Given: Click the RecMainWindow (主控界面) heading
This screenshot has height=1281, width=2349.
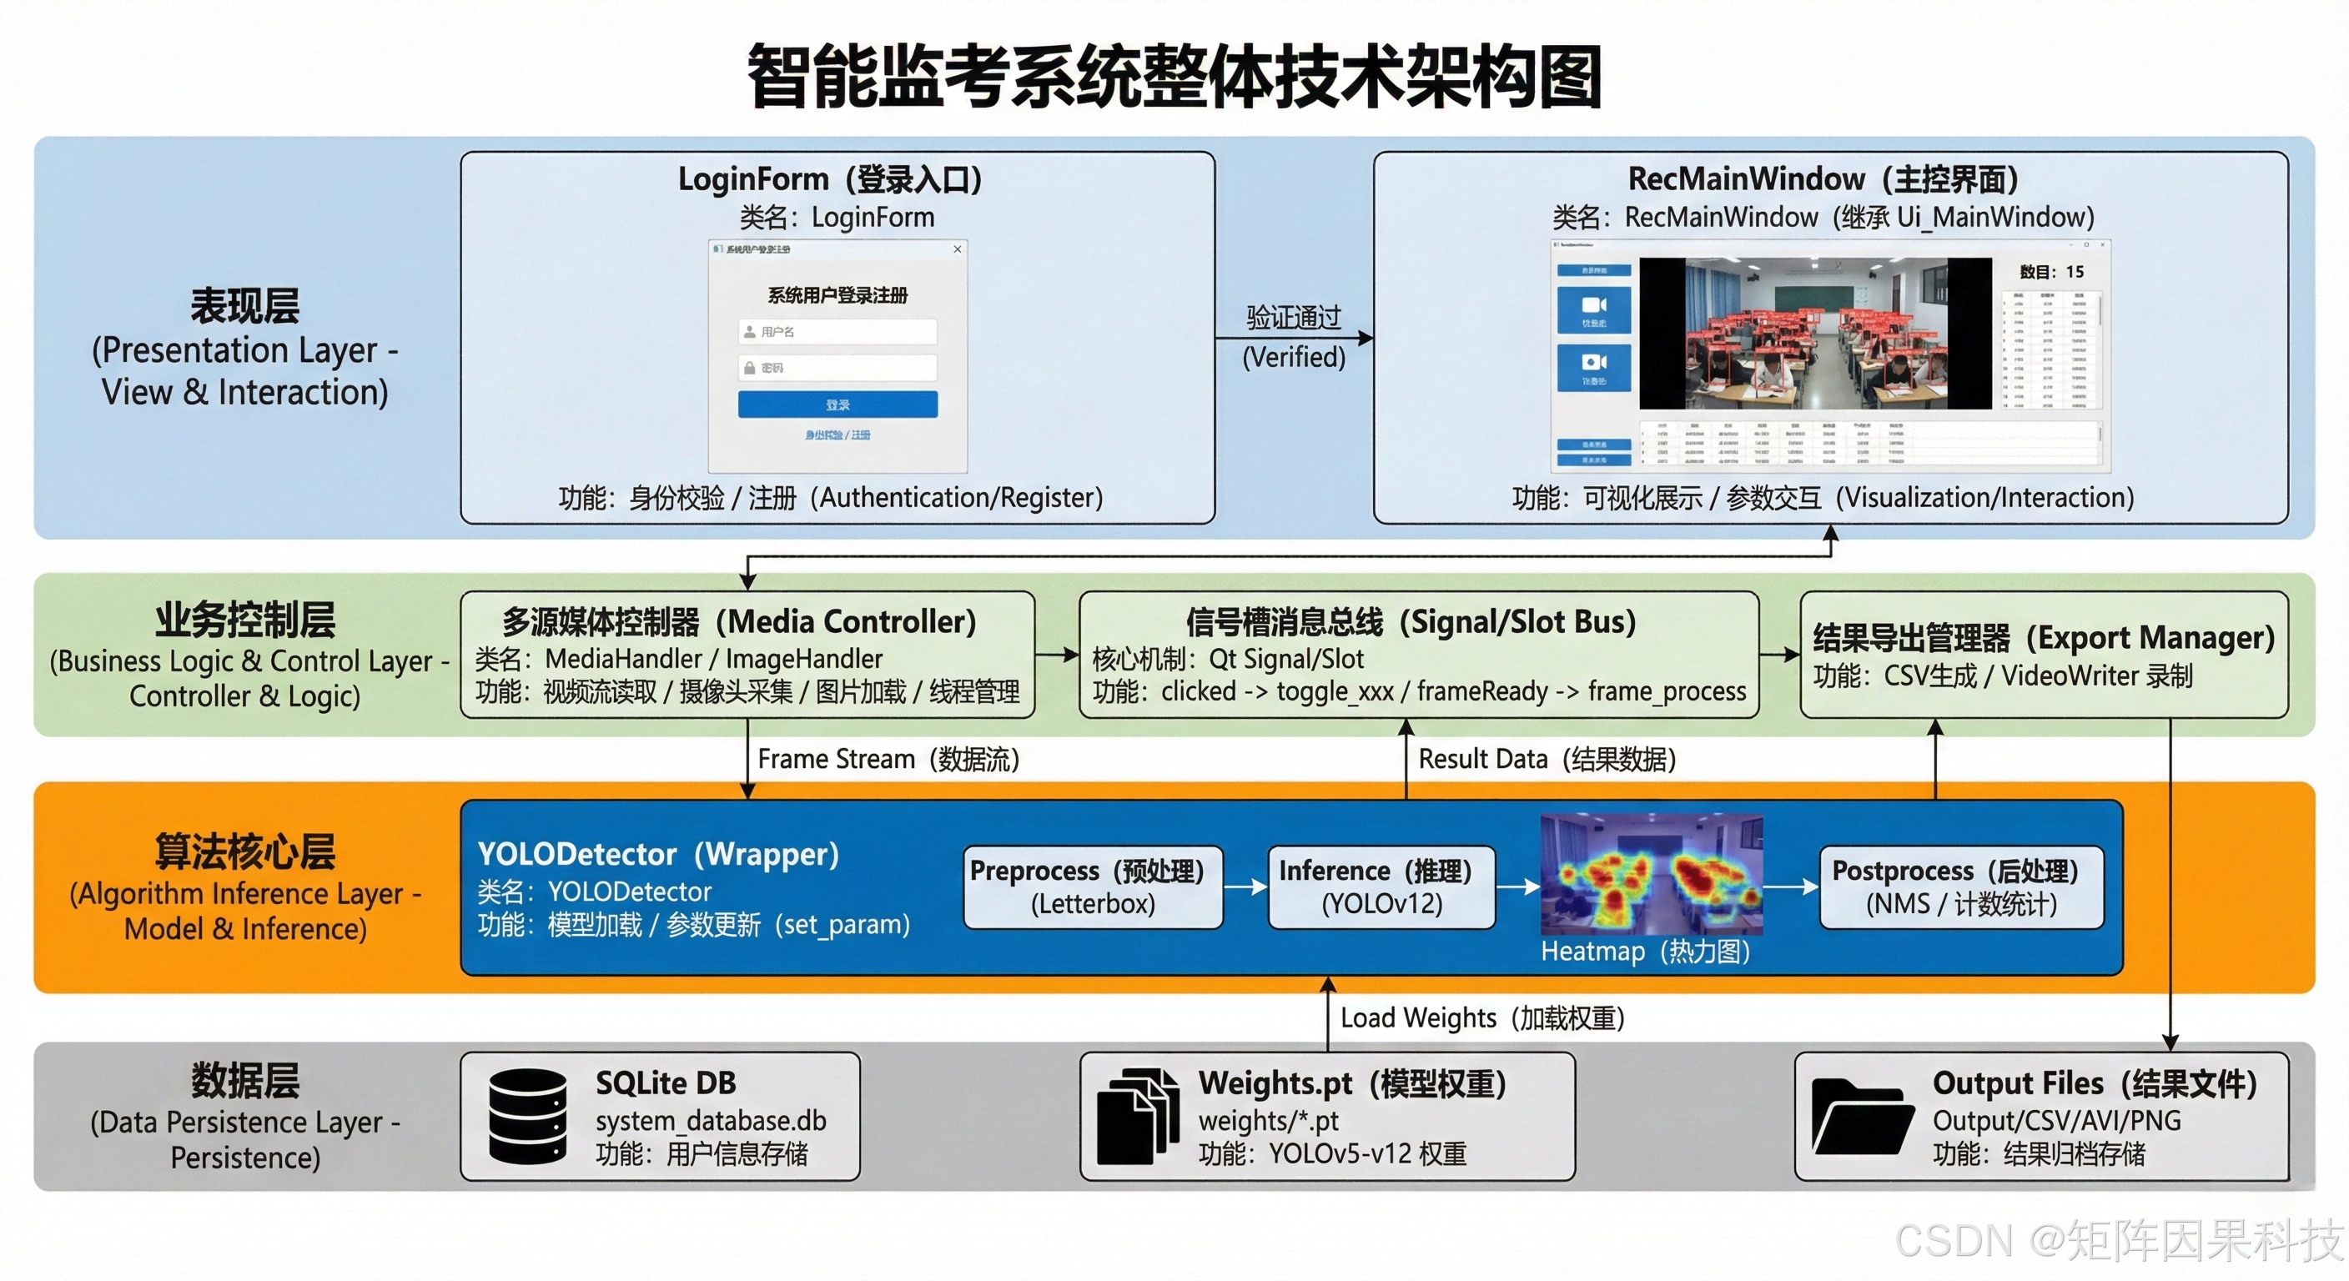Looking at the screenshot, I should tap(1823, 178).
